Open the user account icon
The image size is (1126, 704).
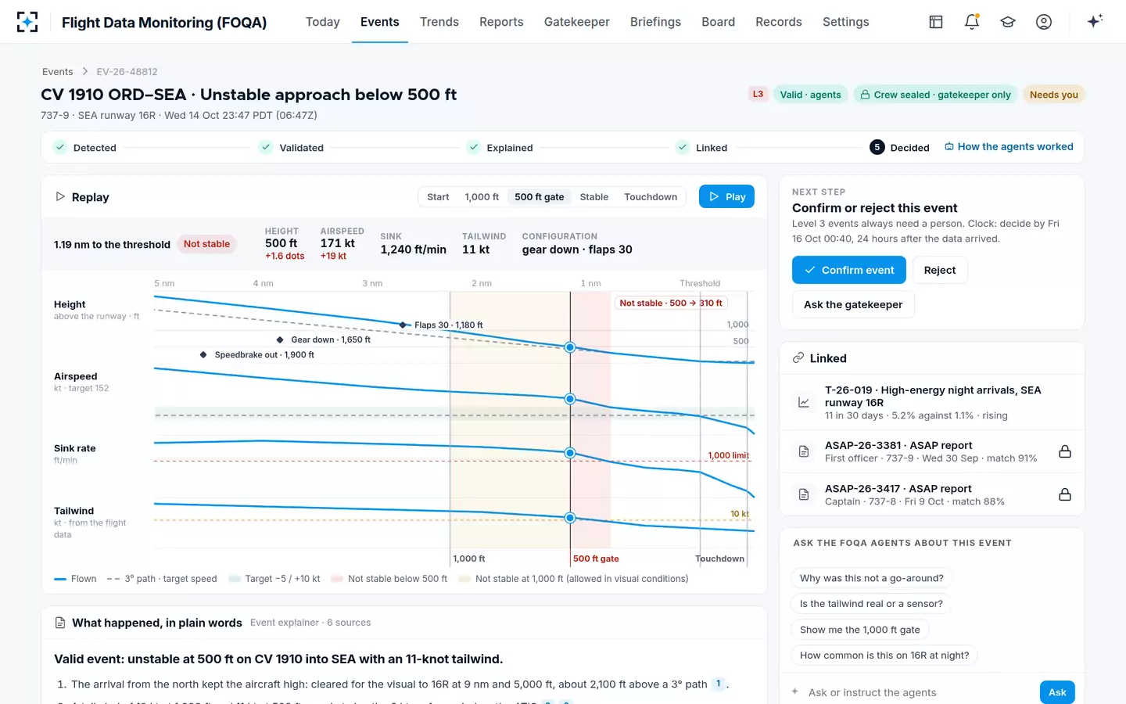pos(1044,22)
